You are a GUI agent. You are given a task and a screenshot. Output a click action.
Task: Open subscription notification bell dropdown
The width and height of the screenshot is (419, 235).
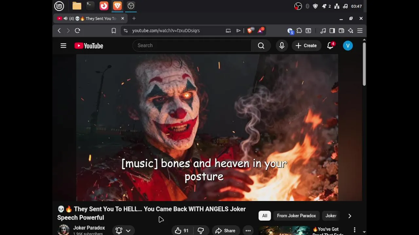point(123,230)
